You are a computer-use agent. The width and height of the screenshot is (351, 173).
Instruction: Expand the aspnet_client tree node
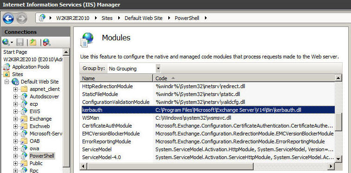coord(15,89)
